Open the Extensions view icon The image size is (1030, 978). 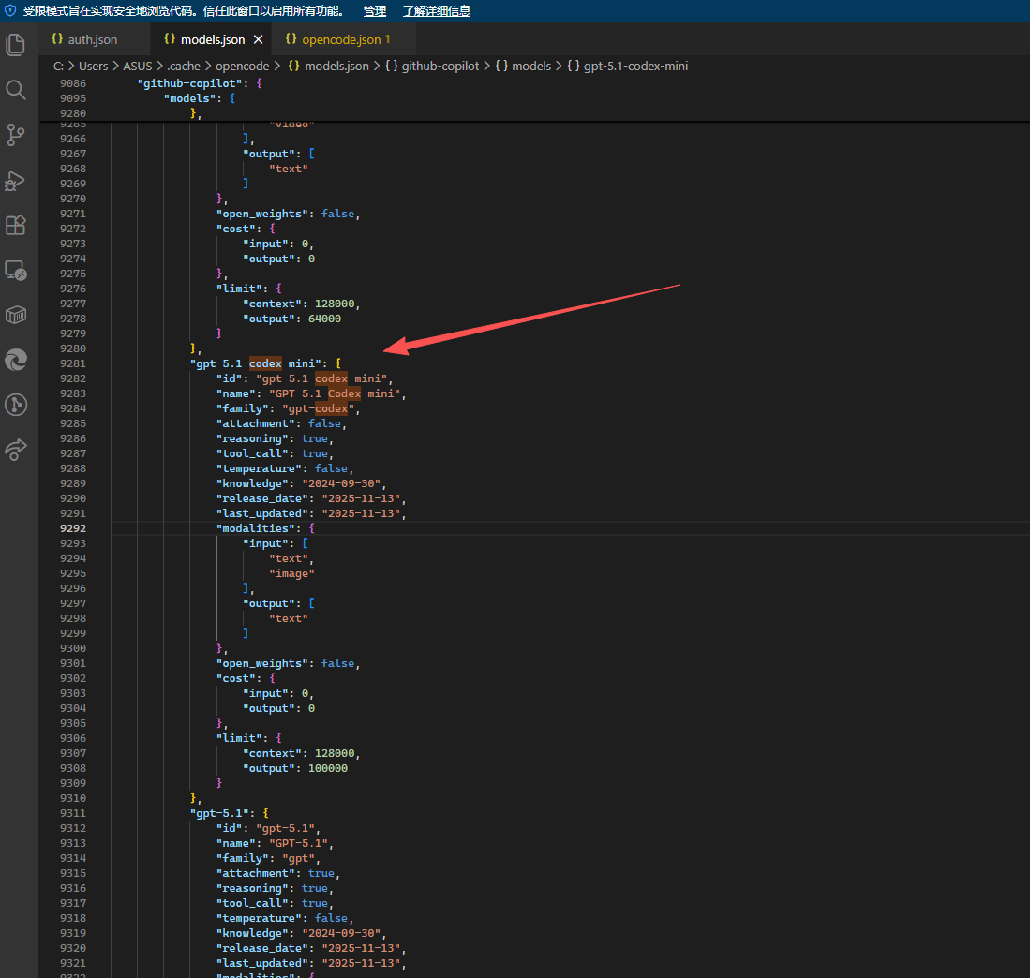[x=16, y=225]
